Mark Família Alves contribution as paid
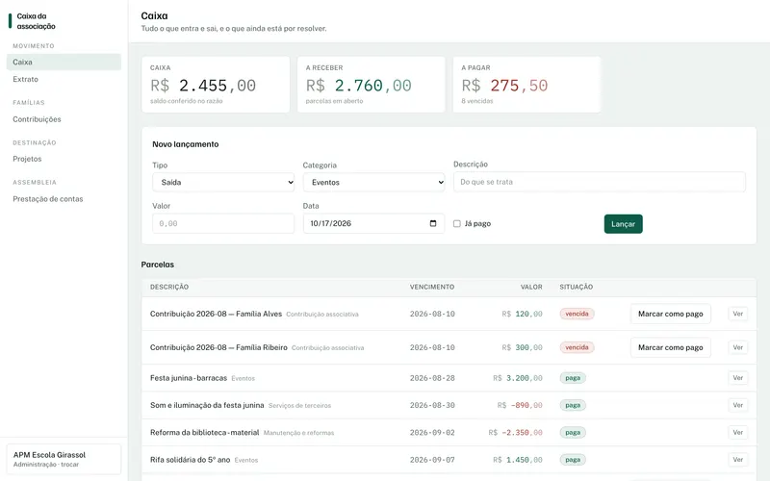 pos(670,314)
